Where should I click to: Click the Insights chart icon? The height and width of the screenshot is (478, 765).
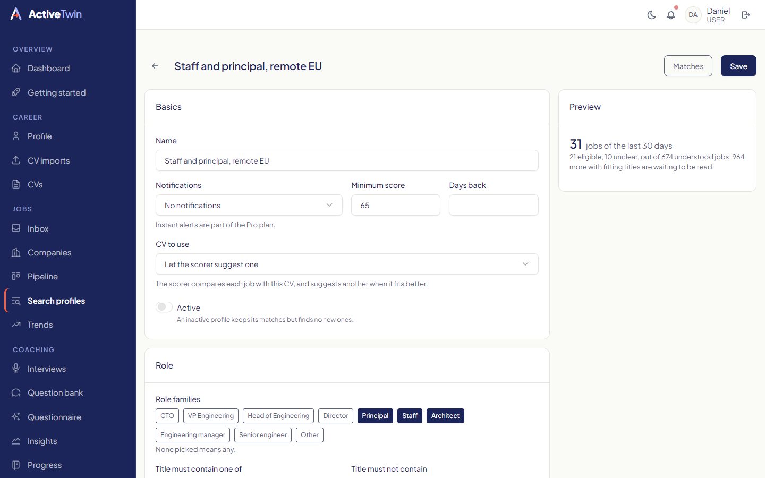coord(16,441)
